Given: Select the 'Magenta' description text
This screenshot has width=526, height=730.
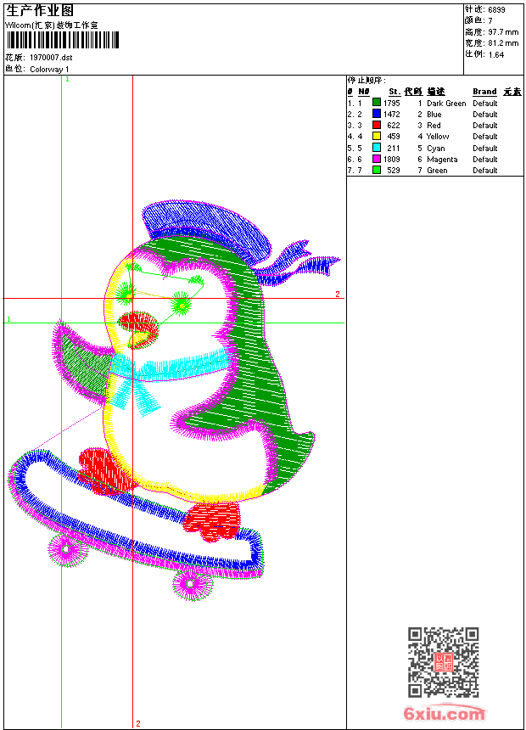Looking at the screenshot, I should tap(442, 160).
